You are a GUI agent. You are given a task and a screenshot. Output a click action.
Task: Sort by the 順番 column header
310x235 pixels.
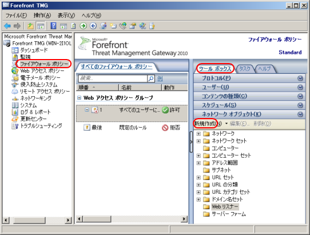(x=97, y=87)
